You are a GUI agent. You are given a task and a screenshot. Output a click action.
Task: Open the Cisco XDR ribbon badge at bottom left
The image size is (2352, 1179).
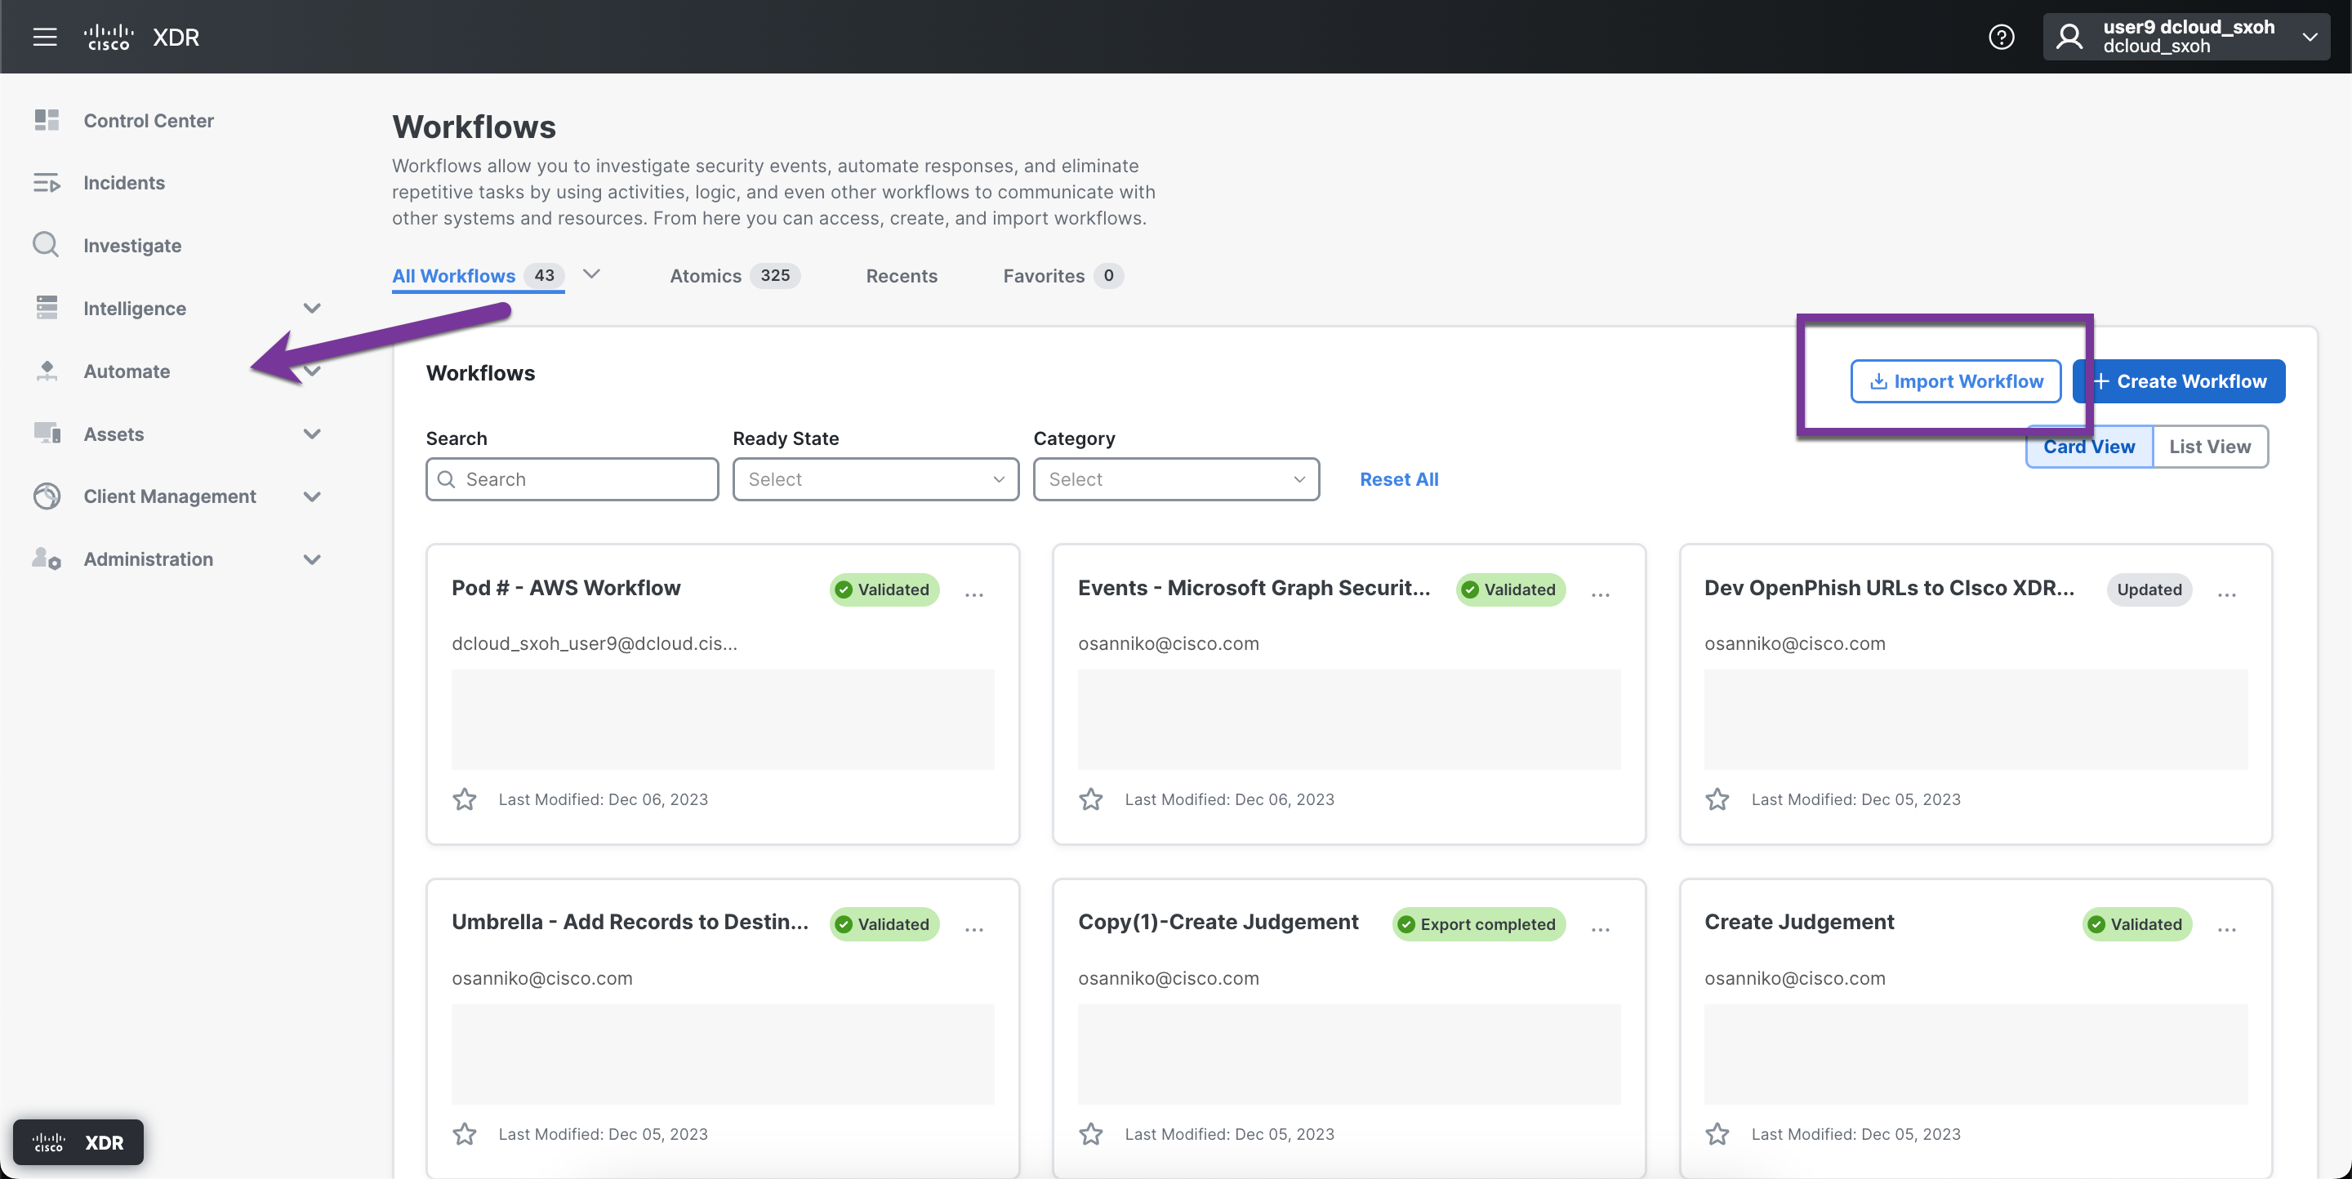78,1141
